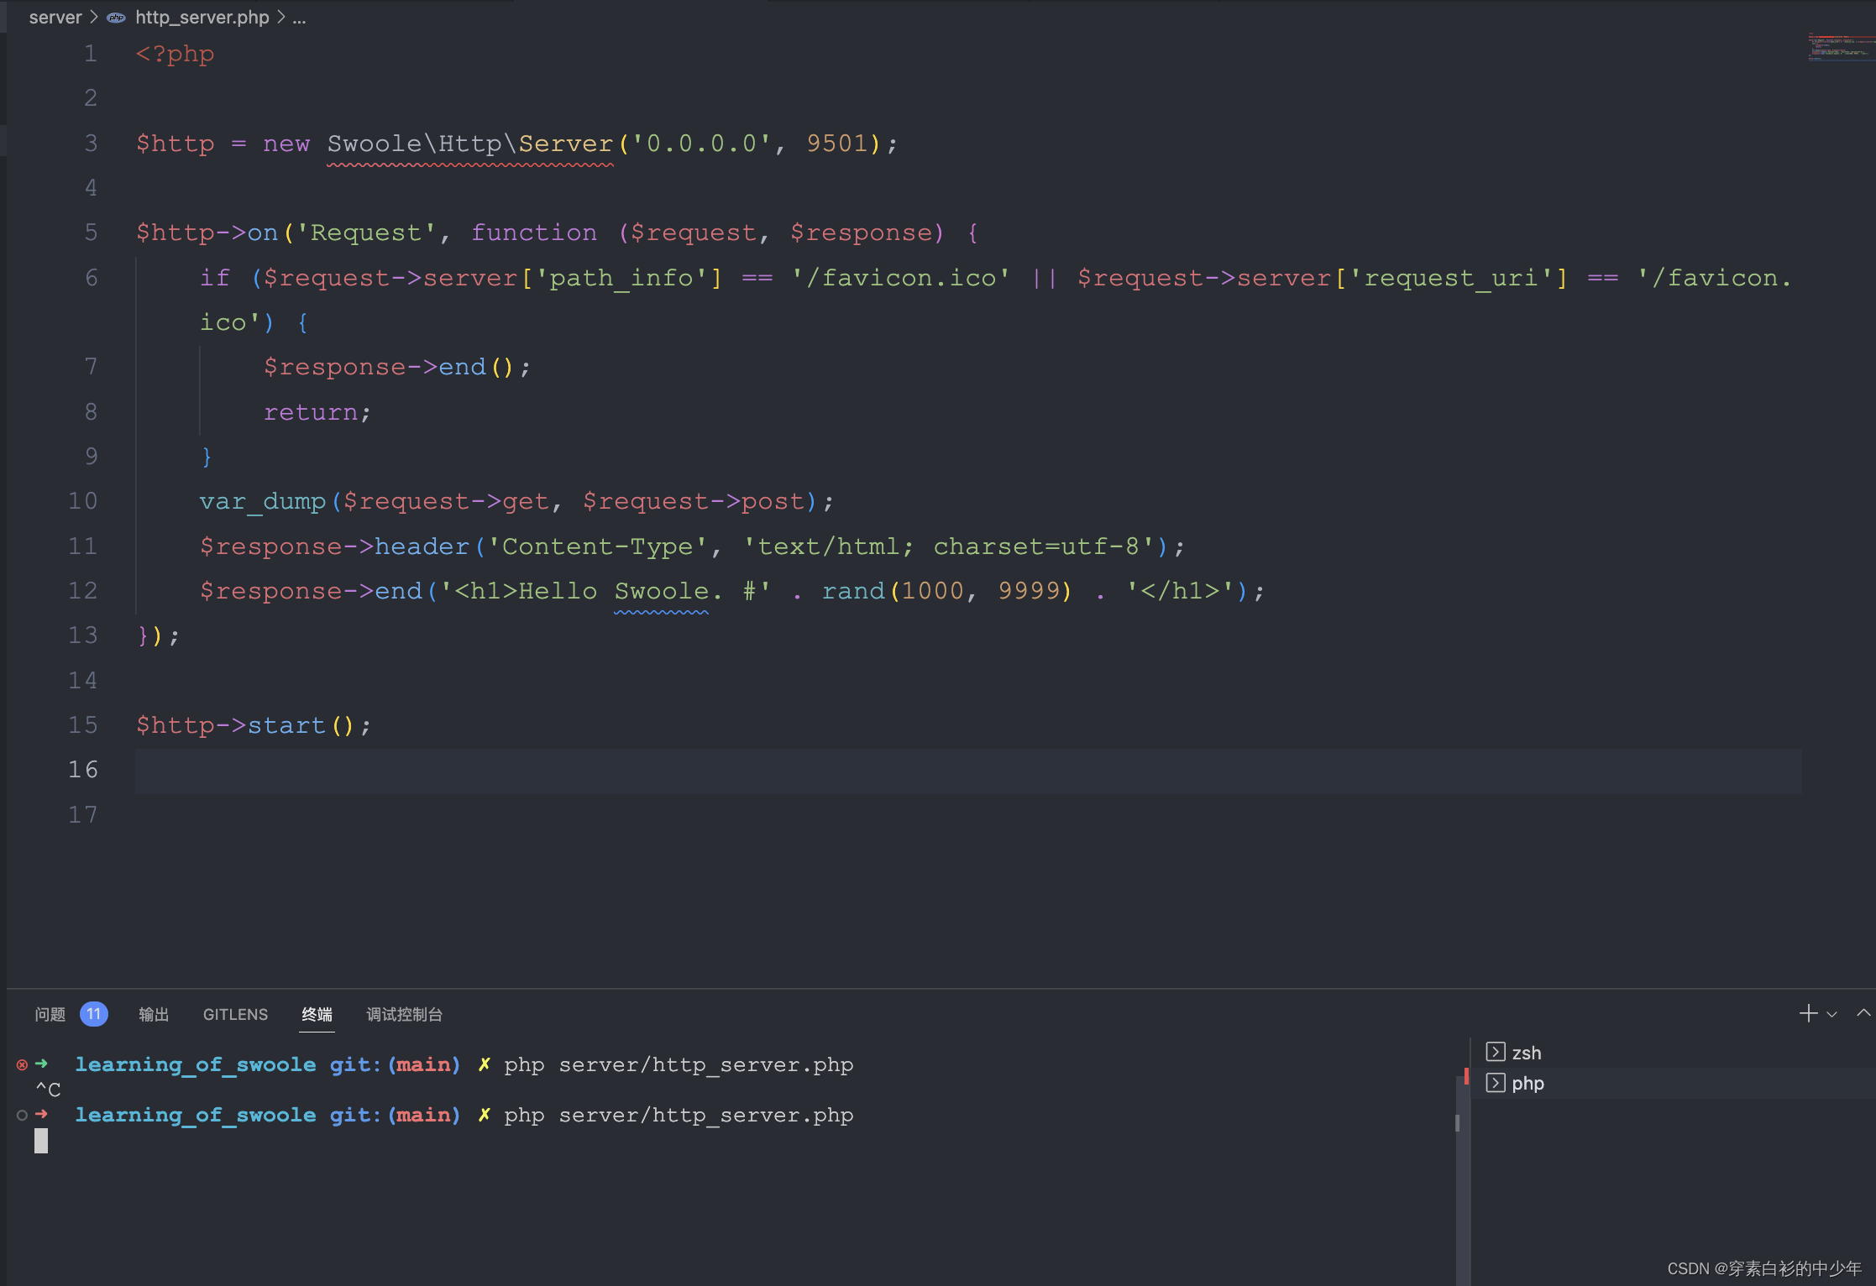Switch to the 问题 (Problems) tab
The width and height of the screenshot is (1876, 1286).
[50, 1015]
